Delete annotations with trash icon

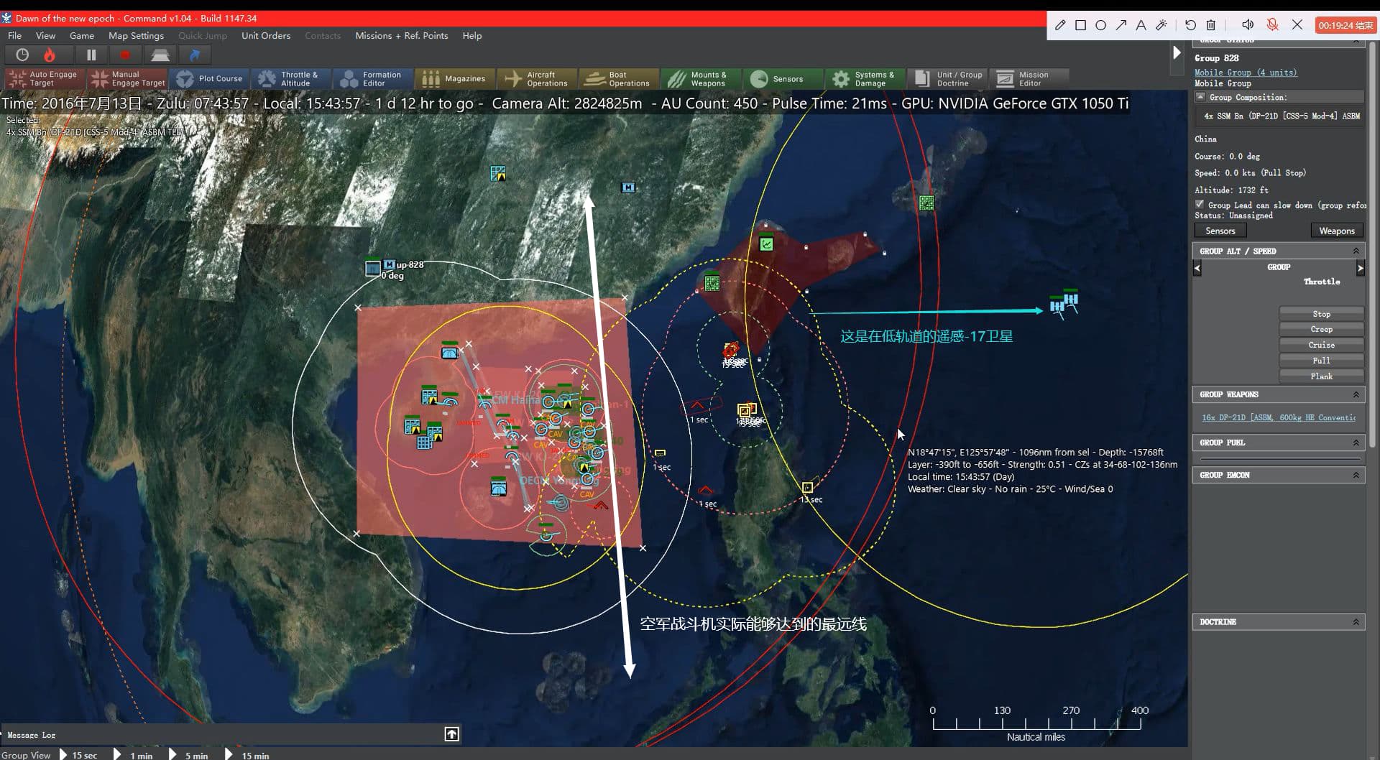coord(1211,25)
